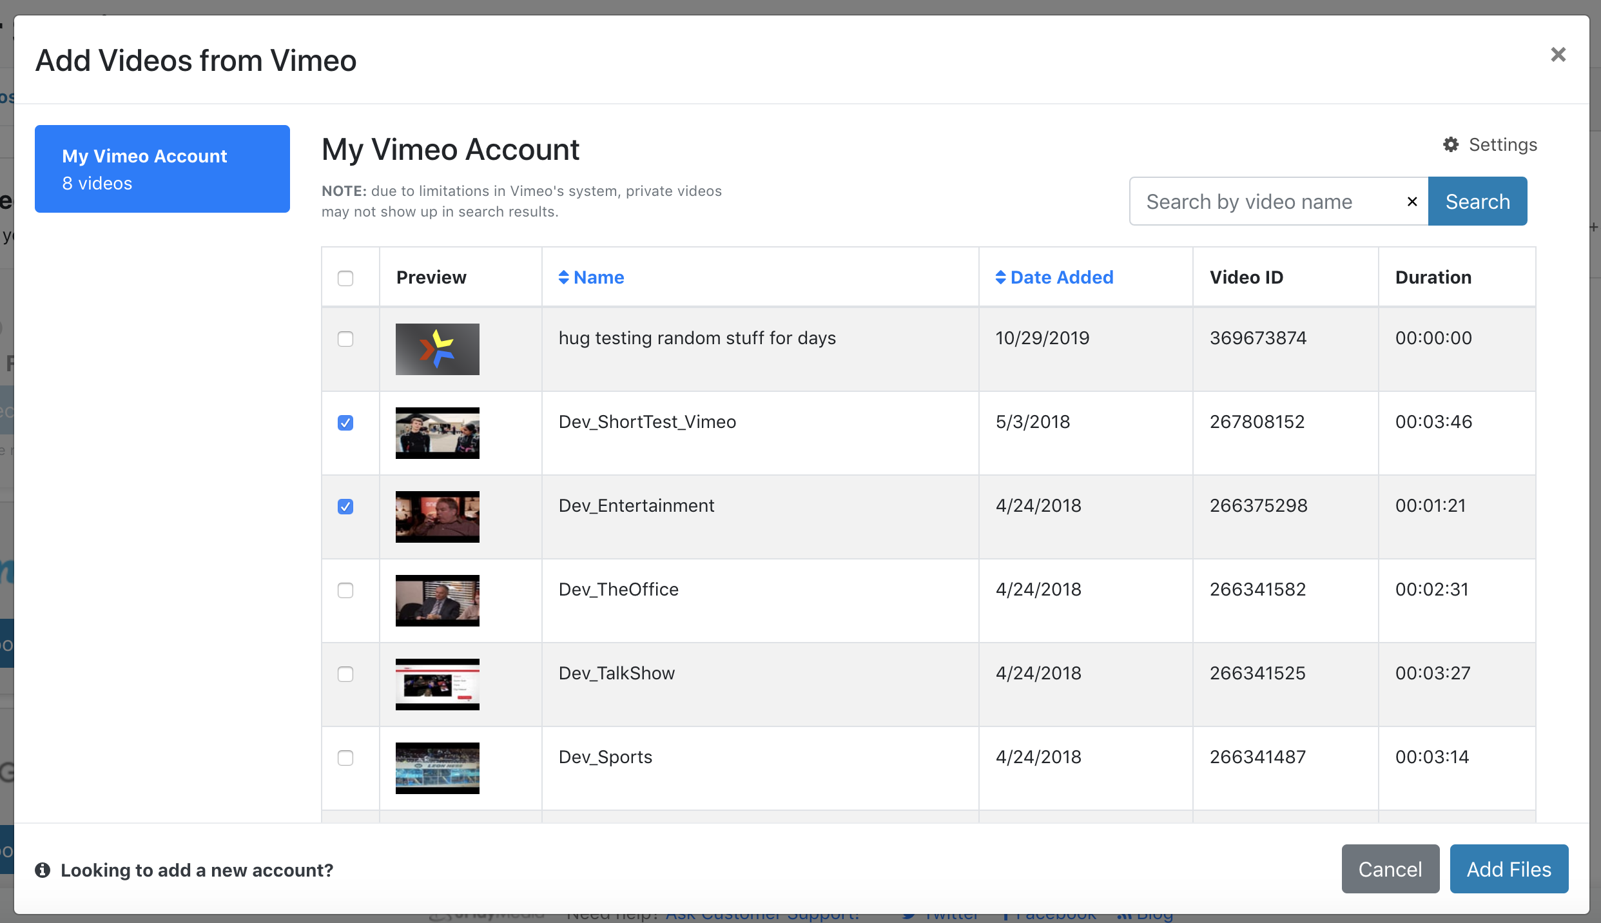Click the name hug testing random stuff for days
Viewport: 1601px width, 923px height.
[x=697, y=338]
